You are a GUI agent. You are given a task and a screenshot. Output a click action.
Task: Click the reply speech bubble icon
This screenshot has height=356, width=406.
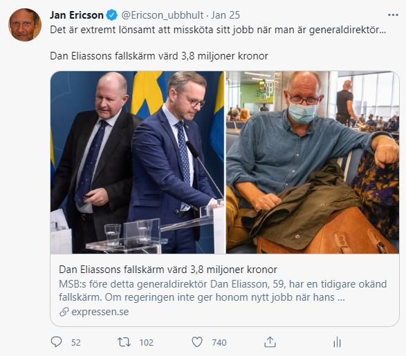[56, 342]
